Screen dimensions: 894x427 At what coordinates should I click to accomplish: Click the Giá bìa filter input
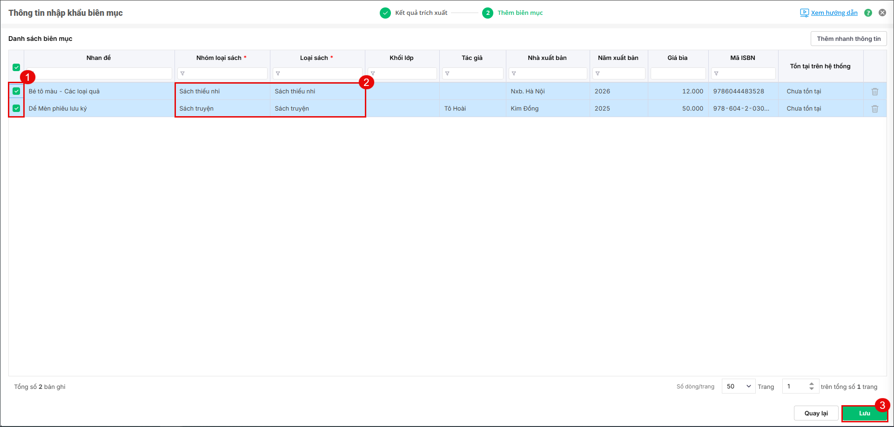678,73
